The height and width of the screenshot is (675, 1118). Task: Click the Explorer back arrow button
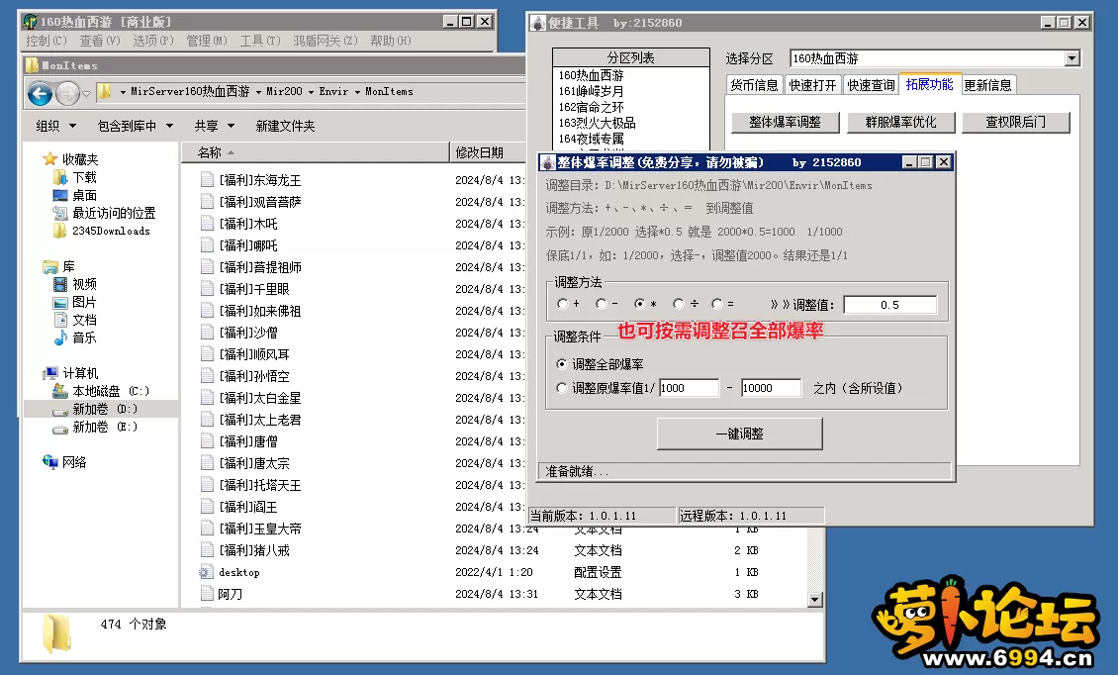[x=40, y=93]
